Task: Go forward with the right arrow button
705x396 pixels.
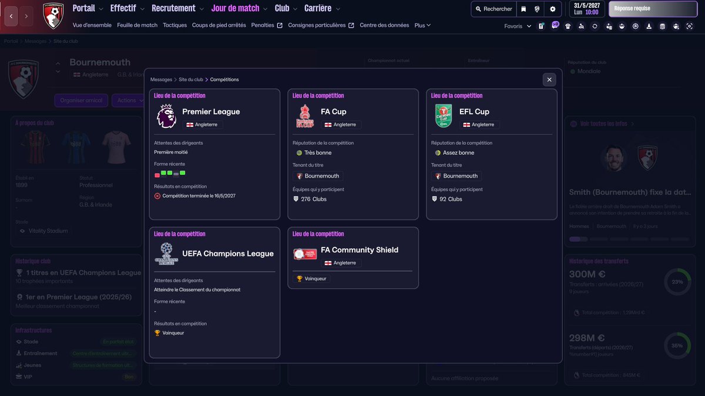Action: (x=26, y=16)
